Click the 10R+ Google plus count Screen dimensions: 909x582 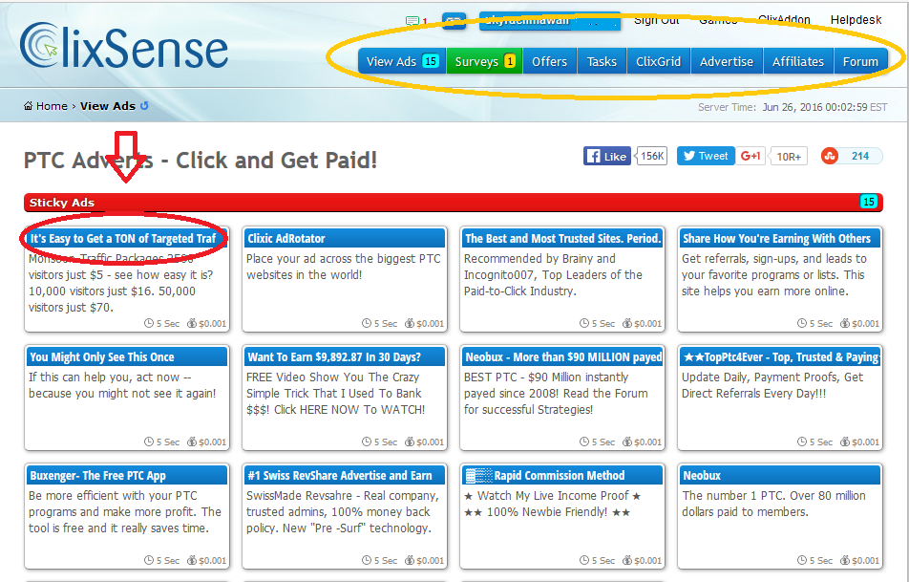(789, 157)
